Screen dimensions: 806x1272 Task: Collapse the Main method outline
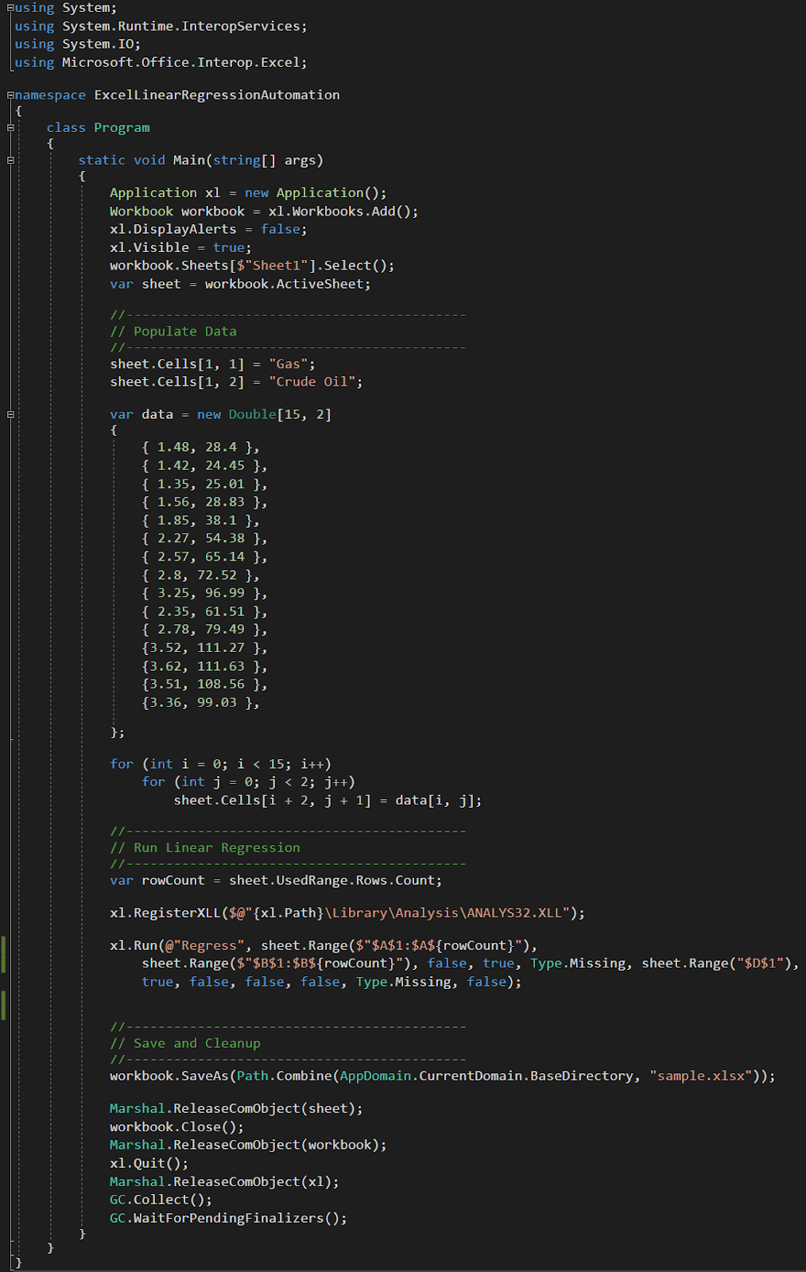[10, 160]
